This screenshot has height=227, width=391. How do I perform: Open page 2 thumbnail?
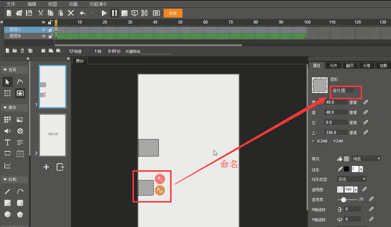point(53,135)
